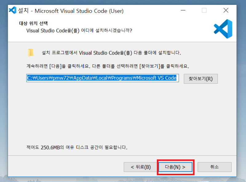Click the '대상 위치 선택' heading
246x182 pixels.
(34, 24)
